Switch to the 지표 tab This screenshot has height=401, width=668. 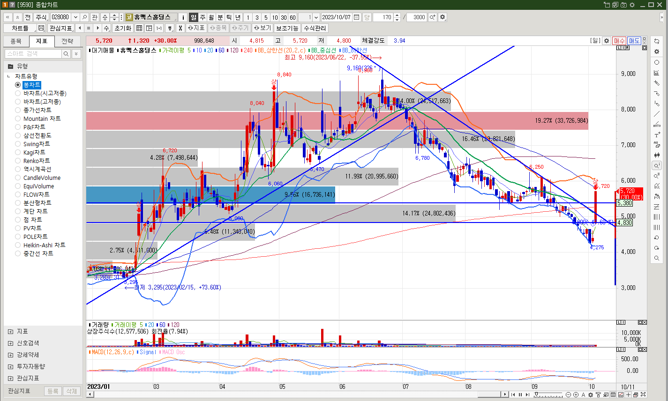pyautogui.click(x=42, y=41)
